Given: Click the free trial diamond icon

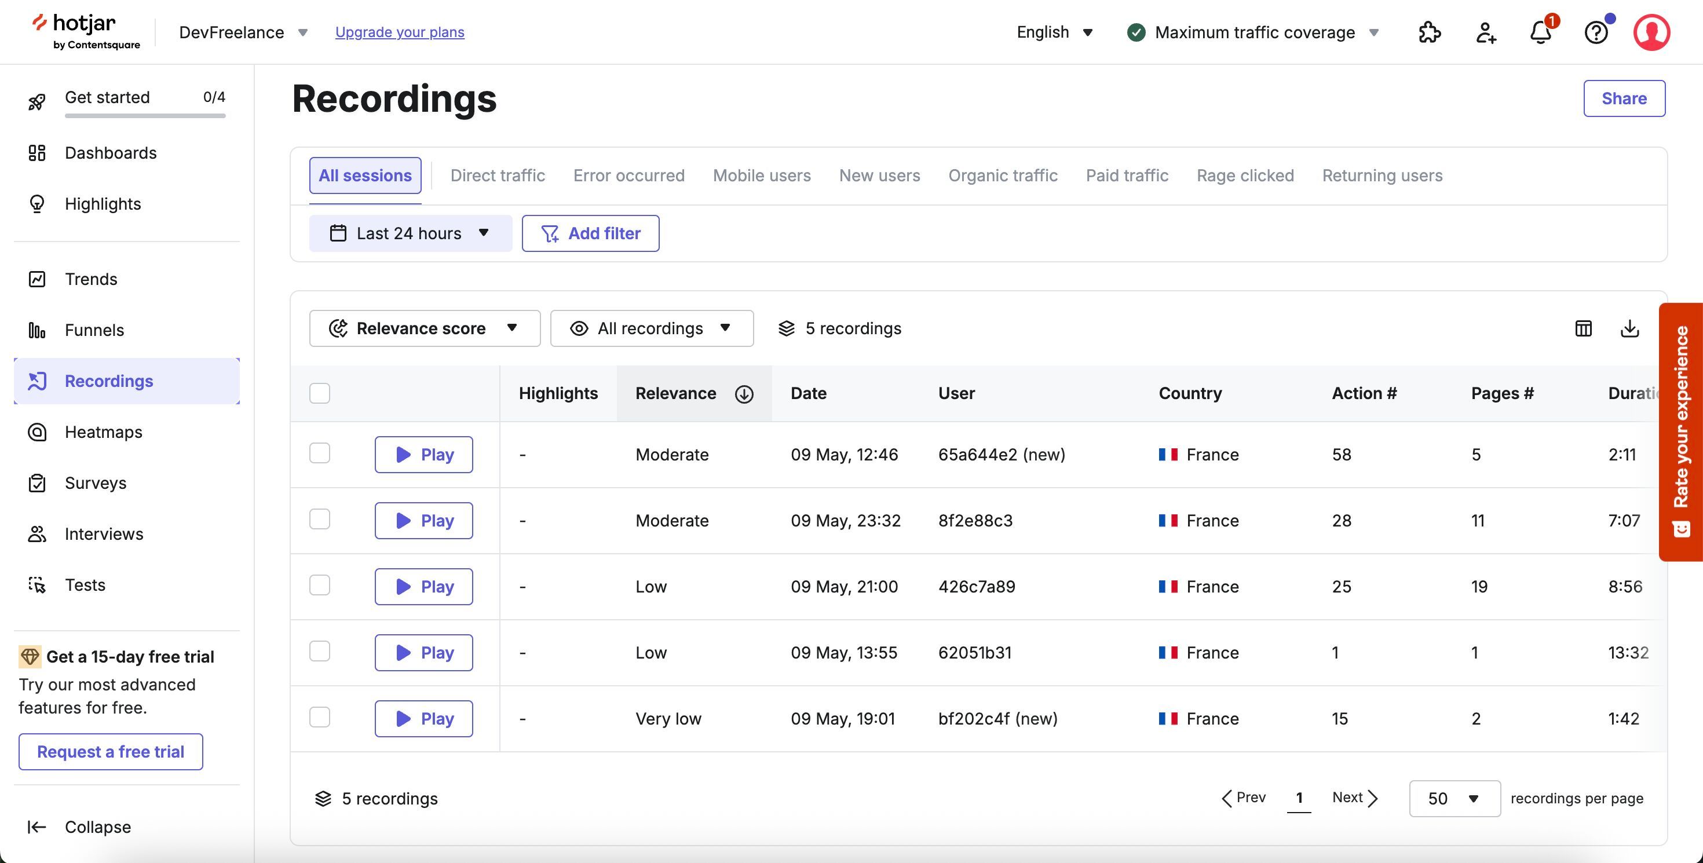Looking at the screenshot, I should (x=30, y=656).
